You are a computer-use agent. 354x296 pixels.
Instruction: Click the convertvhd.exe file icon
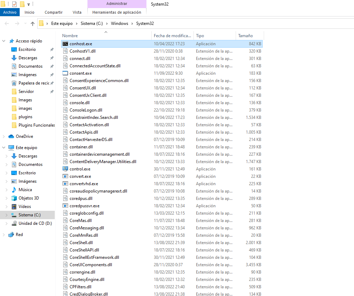point(65,184)
